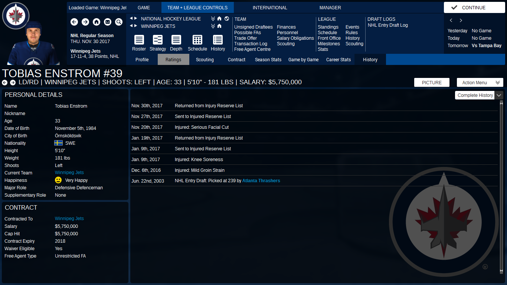Go forward with the right arrow circle icon
507x285 pixels.
(85, 22)
